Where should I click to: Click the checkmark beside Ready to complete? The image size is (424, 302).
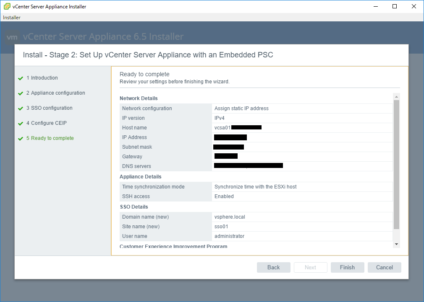(x=21, y=139)
